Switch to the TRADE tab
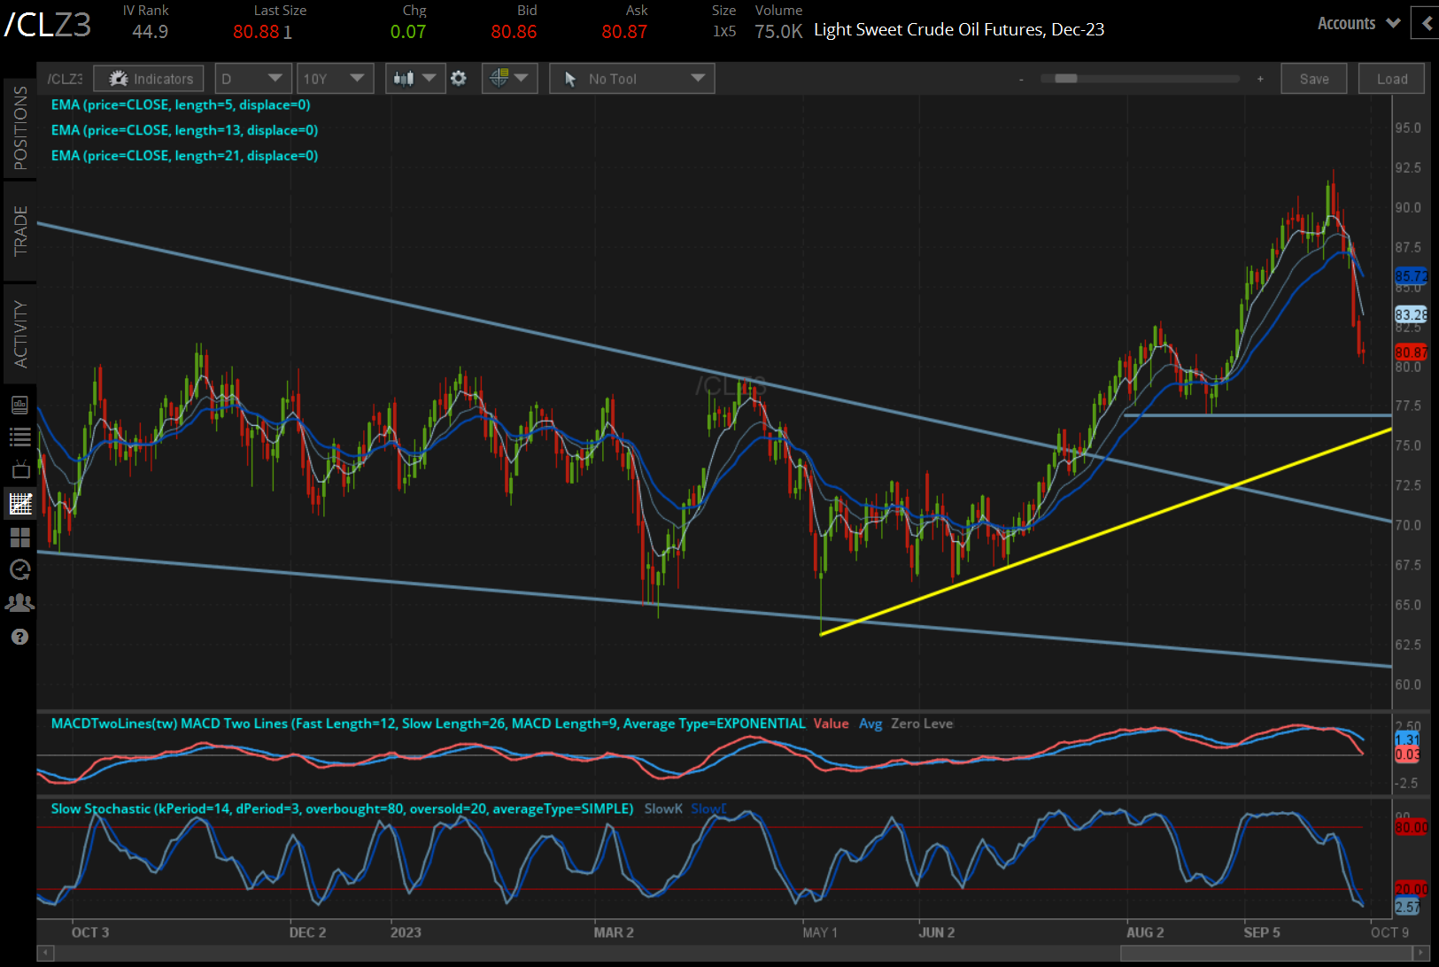The image size is (1439, 967). coord(19,231)
